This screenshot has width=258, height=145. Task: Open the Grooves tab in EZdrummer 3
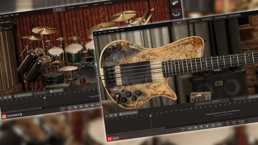(71, 8)
